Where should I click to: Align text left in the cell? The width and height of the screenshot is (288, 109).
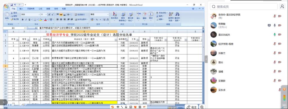[x=57, y=20]
